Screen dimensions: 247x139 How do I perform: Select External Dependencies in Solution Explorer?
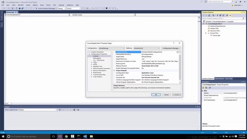(x=218, y=26)
